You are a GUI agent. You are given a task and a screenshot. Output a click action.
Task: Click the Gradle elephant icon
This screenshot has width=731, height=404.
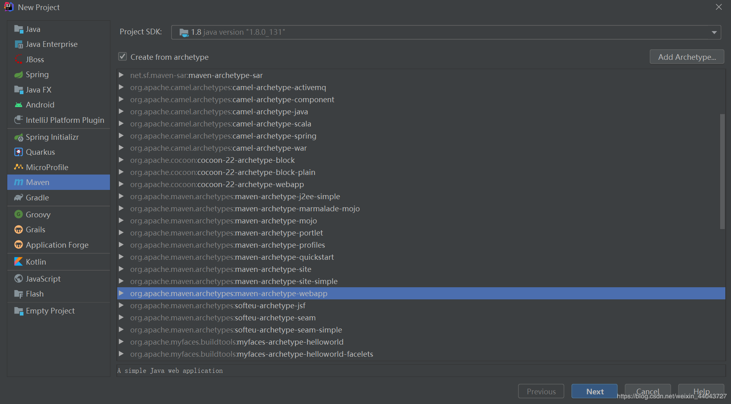(19, 198)
